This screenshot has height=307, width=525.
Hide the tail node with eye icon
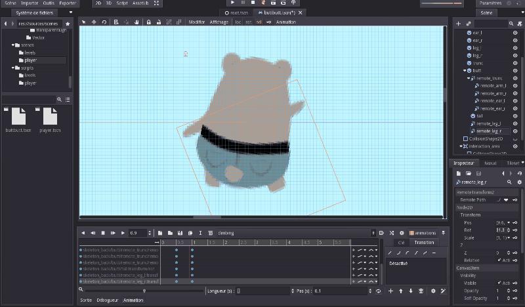pos(515,115)
